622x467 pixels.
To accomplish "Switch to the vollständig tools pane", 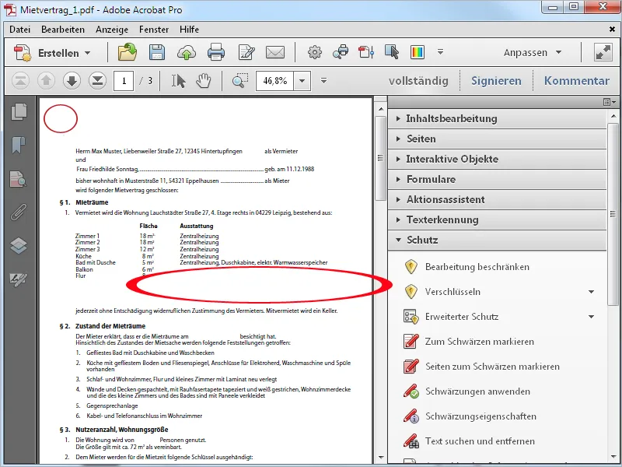I will pos(418,81).
